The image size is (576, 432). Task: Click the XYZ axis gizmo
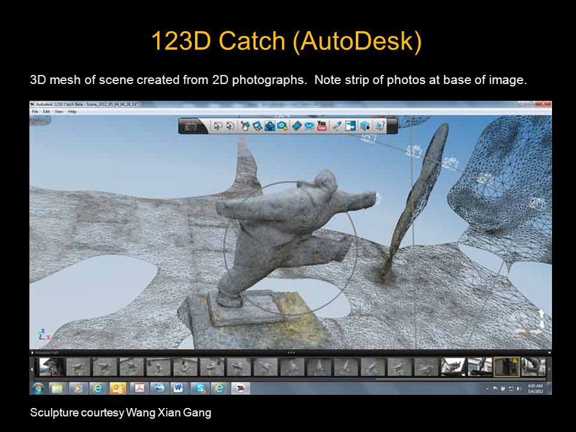pos(44,334)
